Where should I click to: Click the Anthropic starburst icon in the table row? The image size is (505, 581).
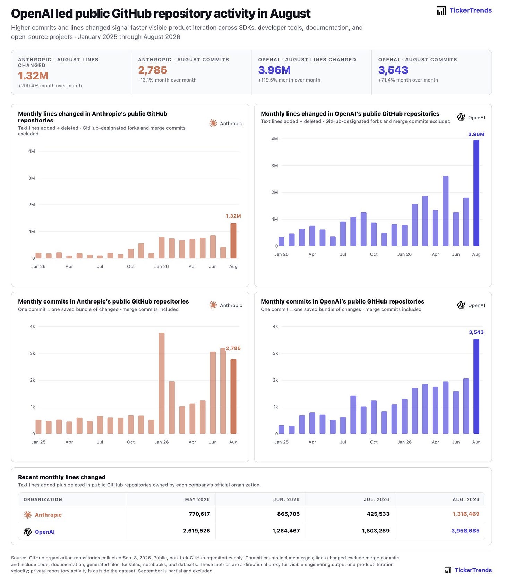[28, 515]
